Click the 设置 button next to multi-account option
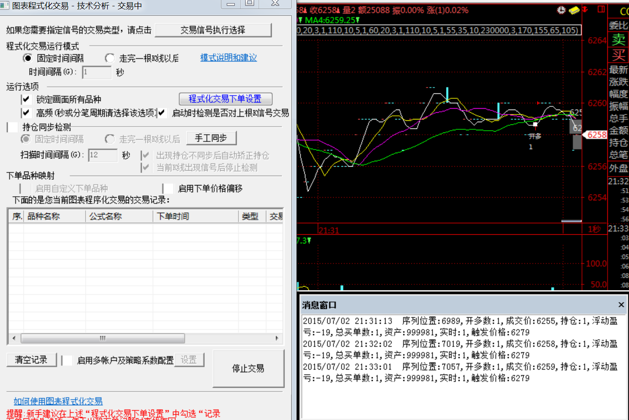Screen dimensions: 629x420 pyautogui.click(x=189, y=360)
